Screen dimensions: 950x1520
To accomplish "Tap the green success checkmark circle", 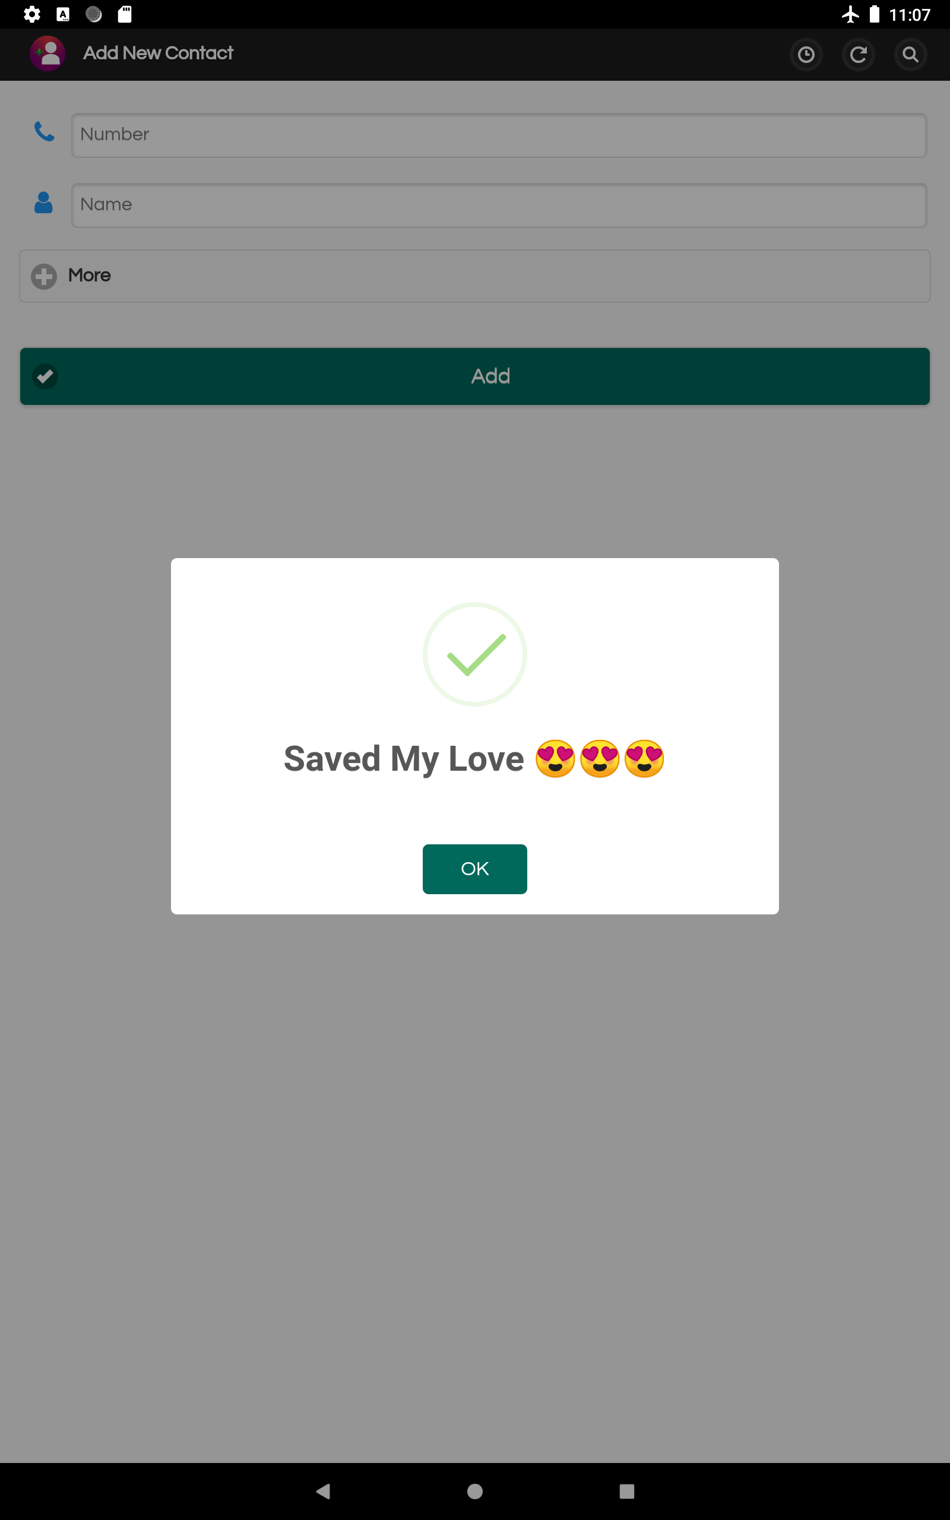I will tap(474, 654).
